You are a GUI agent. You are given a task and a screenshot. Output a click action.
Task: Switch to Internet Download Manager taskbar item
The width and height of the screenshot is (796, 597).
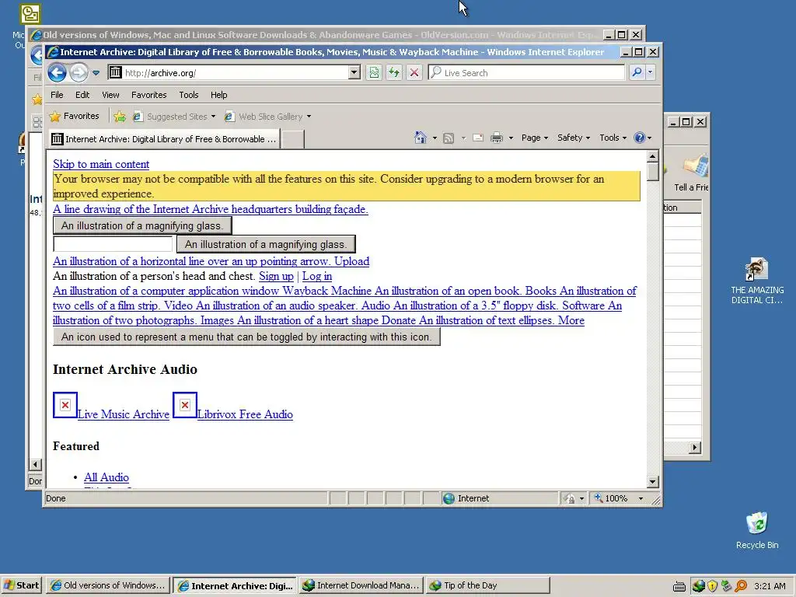[361, 585]
